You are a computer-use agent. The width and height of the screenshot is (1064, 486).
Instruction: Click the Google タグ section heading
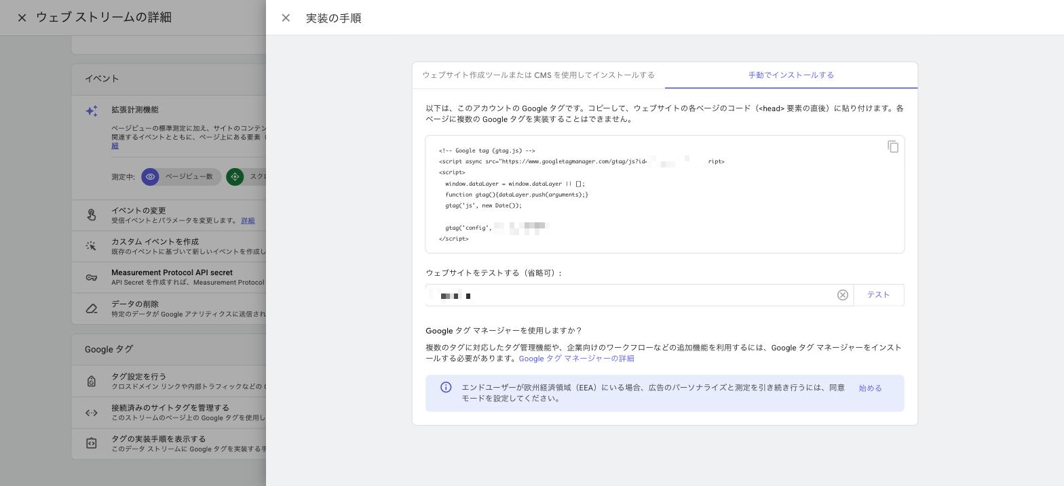(x=109, y=349)
